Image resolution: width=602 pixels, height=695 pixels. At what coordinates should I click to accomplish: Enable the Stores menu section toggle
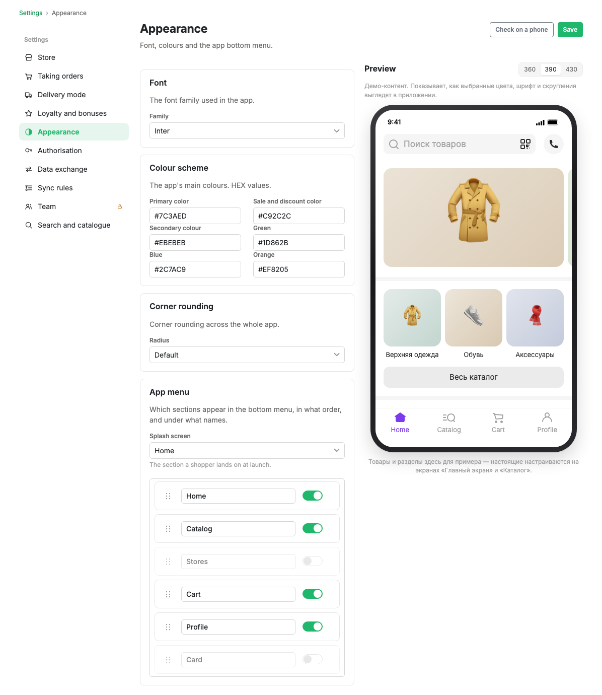(x=313, y=561)
